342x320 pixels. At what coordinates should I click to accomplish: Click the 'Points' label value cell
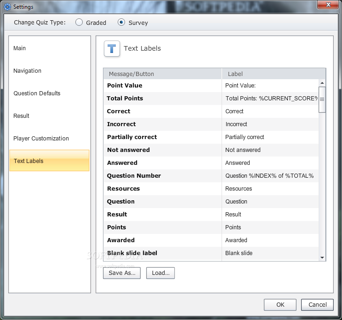(x=270, y=227)
